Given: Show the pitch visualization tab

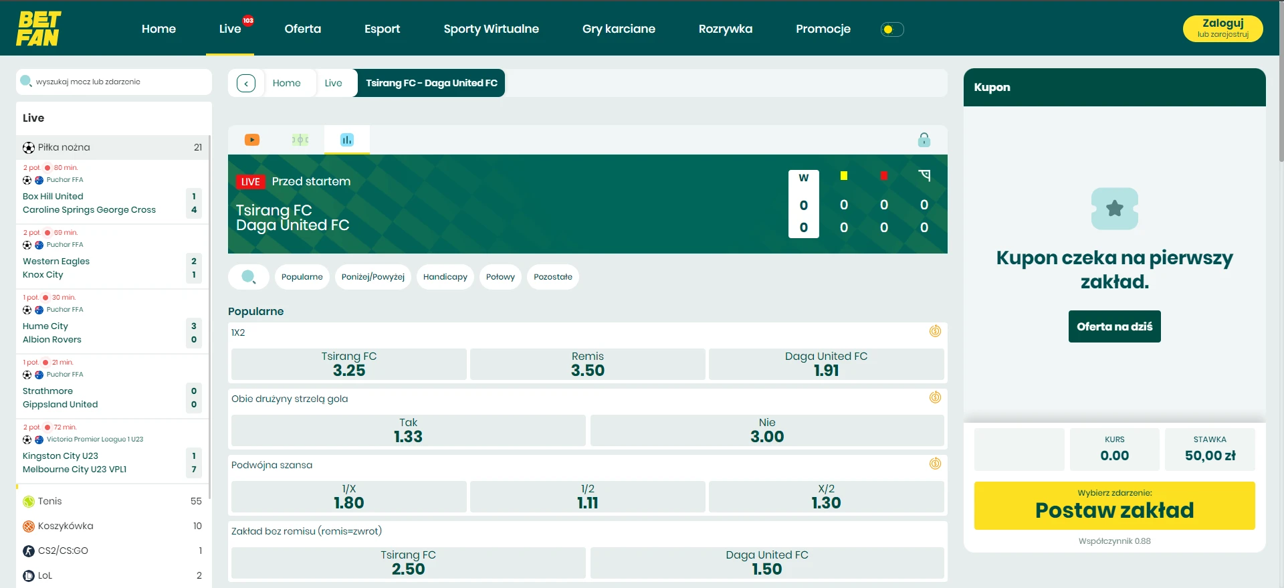Looking at the screenshot, I should click(x=300, y=140).
